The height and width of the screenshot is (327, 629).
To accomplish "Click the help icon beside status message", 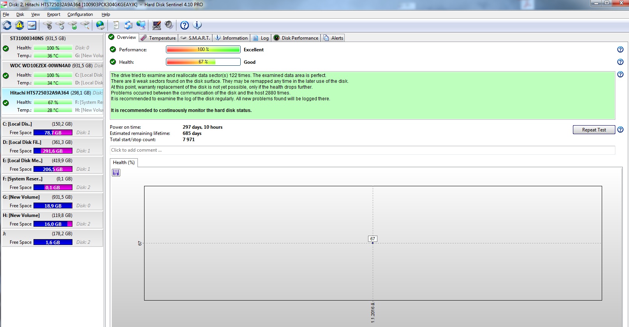I will [x=620, y=74].
